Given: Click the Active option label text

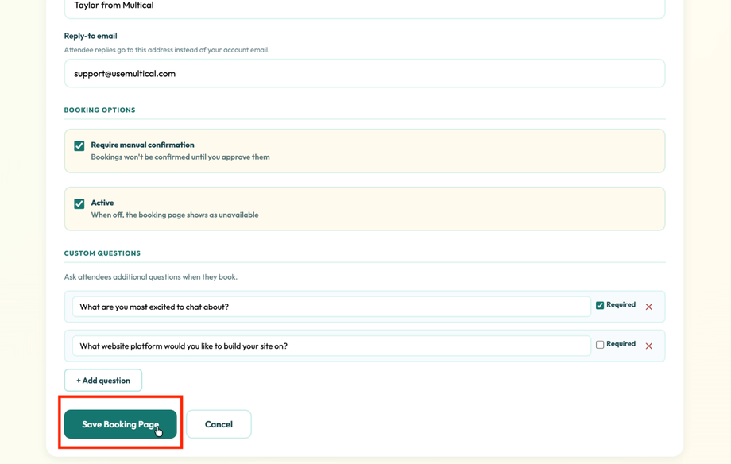Looking at the screenshot, I should tap(102, 203).
